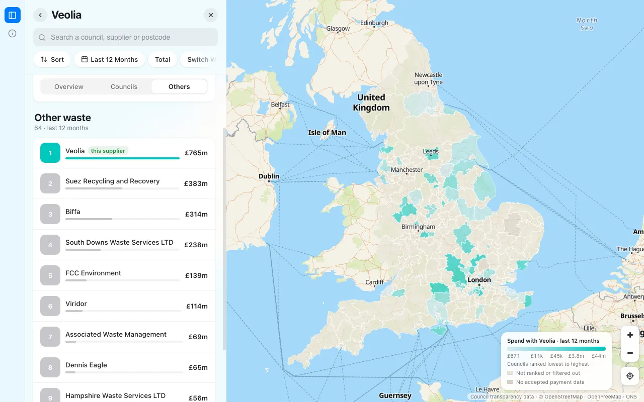Click the rank 1 badge for Veolia
This screenshot has height=402, width=644.
point(50,153)
